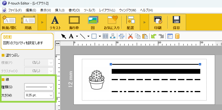Click the mm unit box at ruler corner
Viewport: 222px width, 110px height.
pyautogui.click(x=58, y=44)
